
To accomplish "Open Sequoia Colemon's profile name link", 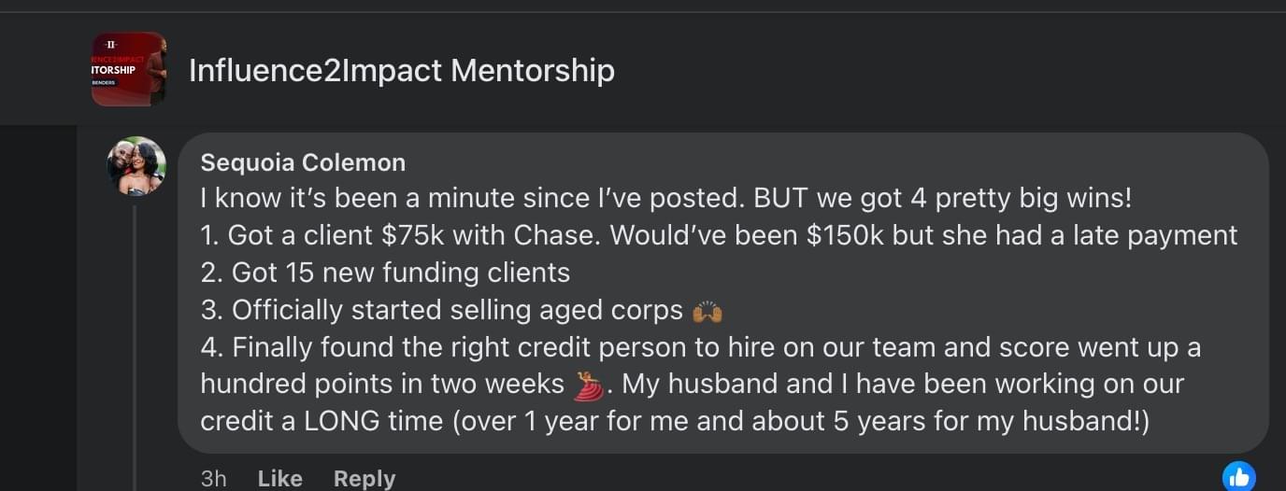I will point(303,162).
